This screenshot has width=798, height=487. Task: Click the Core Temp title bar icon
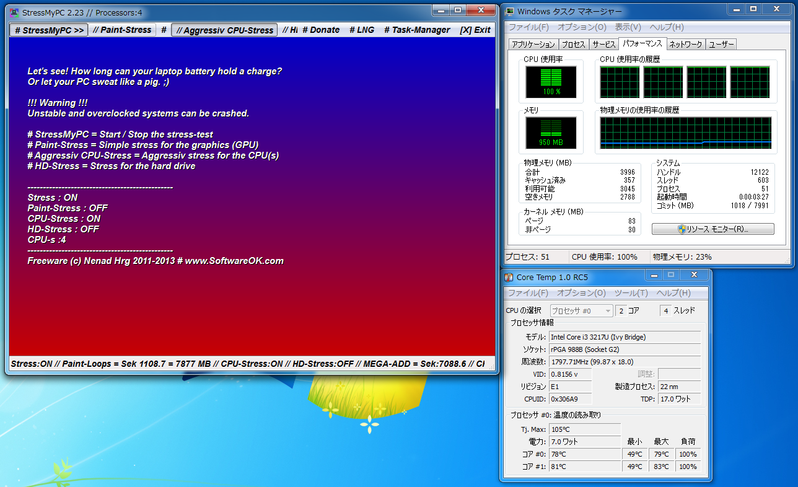509,277
